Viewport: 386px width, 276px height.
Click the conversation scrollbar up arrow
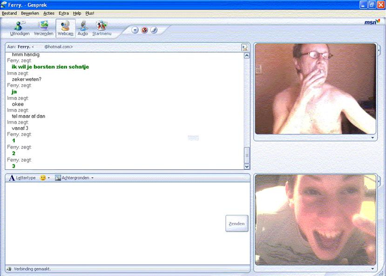click(247, 55)
